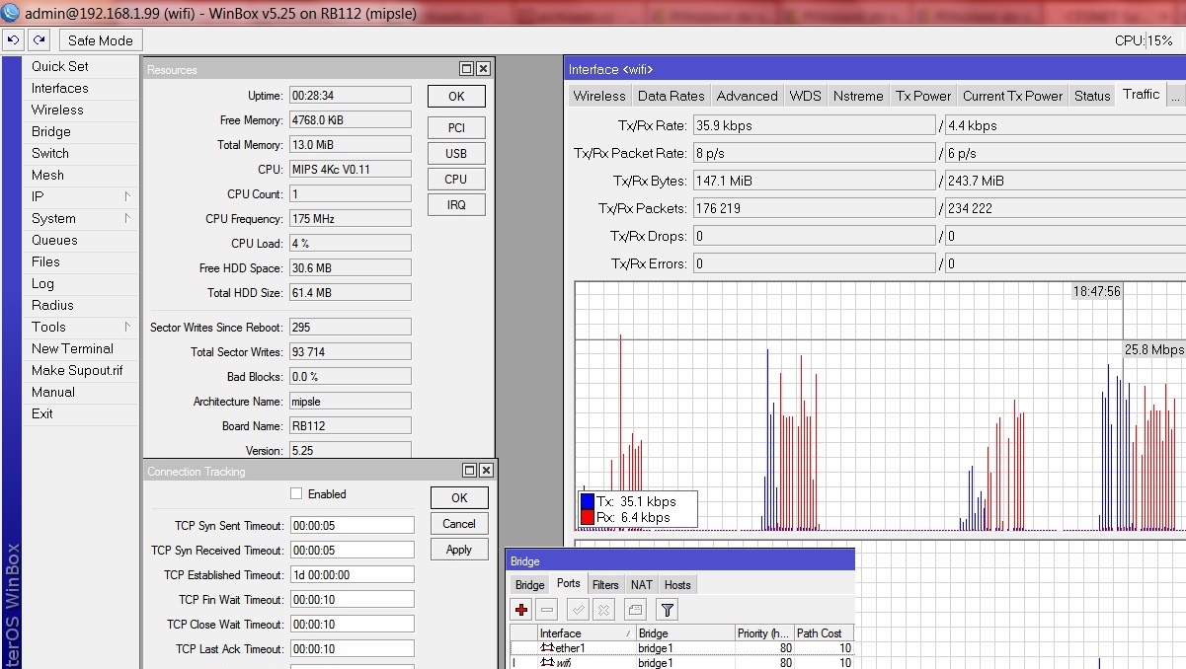This screenshot has width=1186, height=669.
Task: Click the USB button in Resources
Action: [456, 153]
